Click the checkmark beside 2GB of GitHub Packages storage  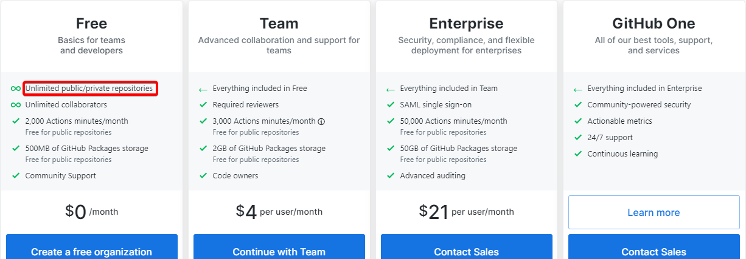[x=203, y=149]
